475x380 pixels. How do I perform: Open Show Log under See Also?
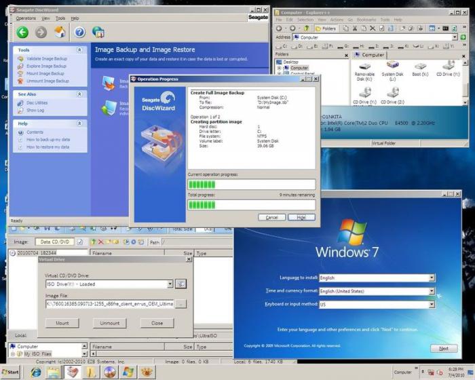click(x=35, y=111)
